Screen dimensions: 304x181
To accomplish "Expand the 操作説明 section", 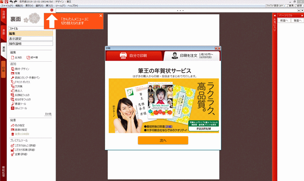I will 30,44.
